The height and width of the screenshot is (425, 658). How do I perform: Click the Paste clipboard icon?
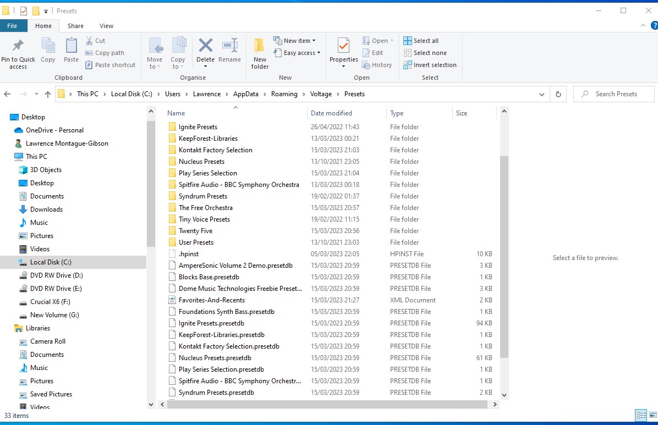72,45
